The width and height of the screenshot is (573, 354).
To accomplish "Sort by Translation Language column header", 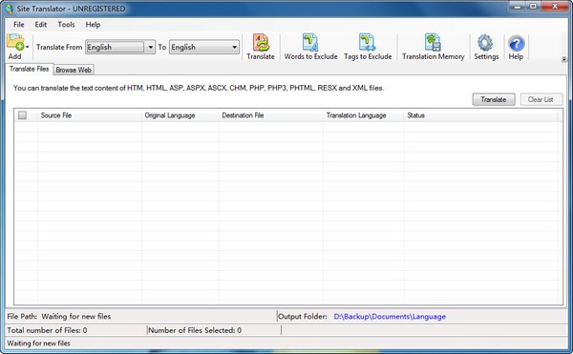I will [364, 115].
